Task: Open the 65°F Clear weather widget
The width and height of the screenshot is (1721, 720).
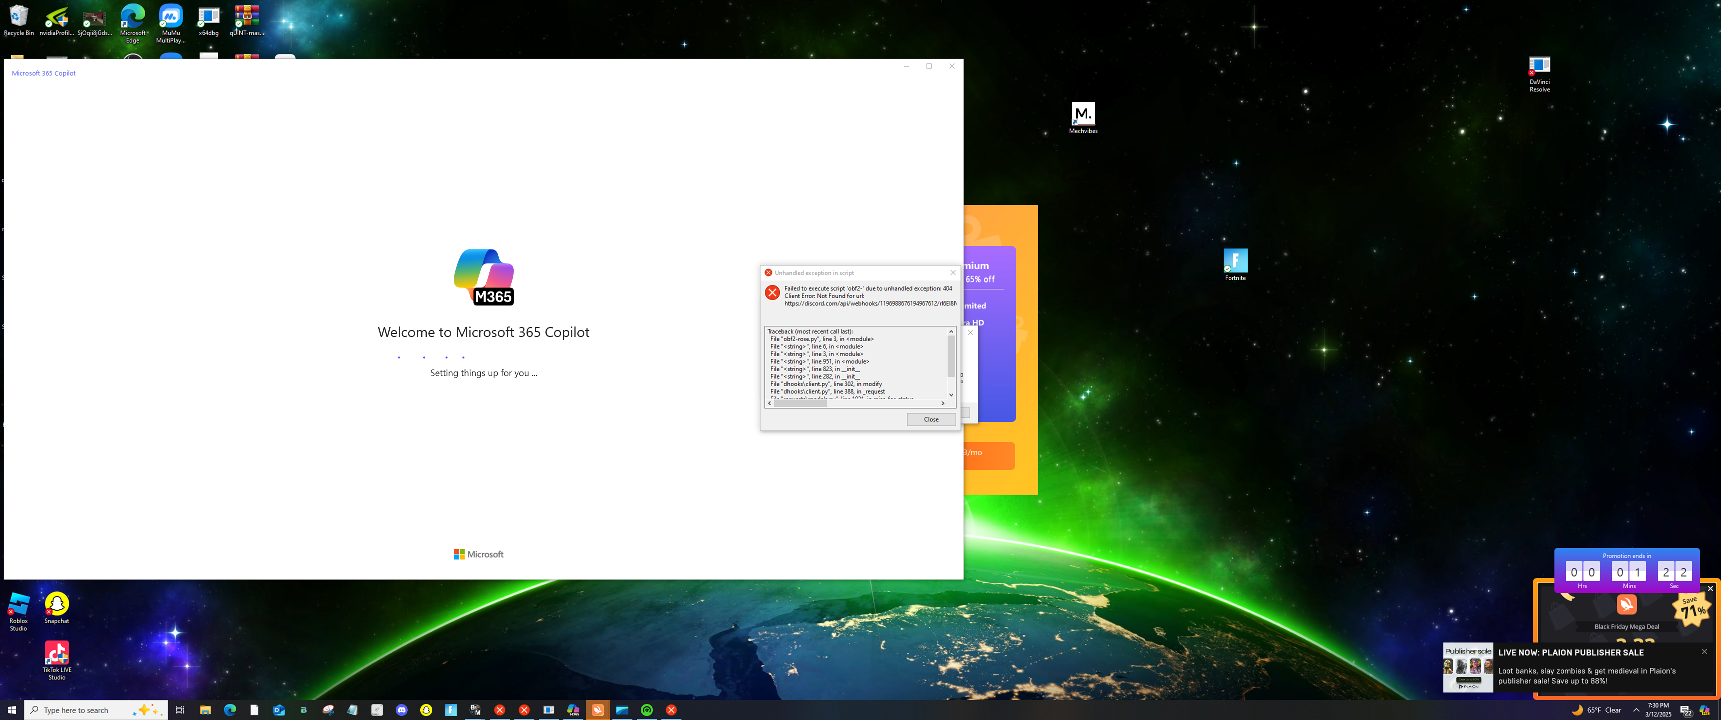Action: (x=1596, y=710)
